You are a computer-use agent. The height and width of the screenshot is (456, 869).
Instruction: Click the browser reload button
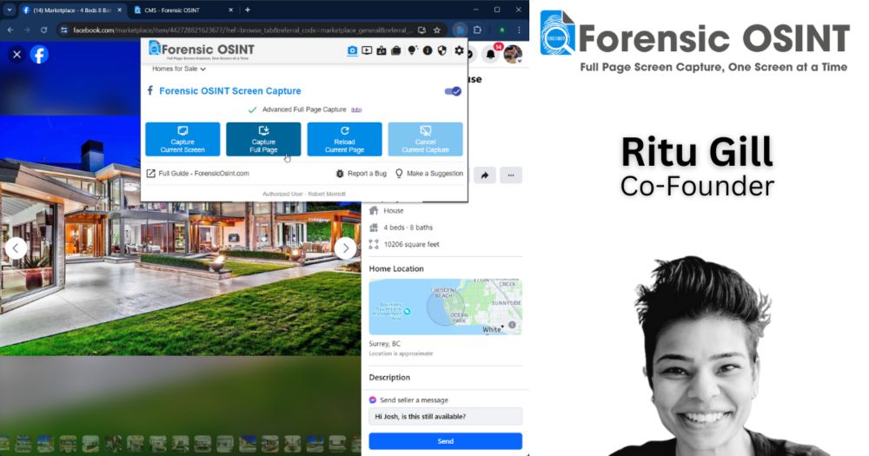[x=43, y=30]
